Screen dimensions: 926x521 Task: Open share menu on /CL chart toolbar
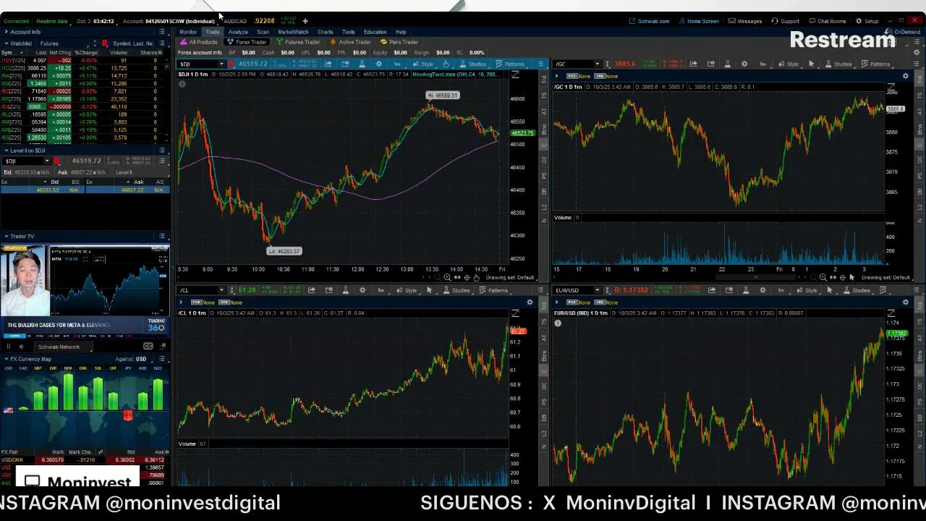point(312,290)
